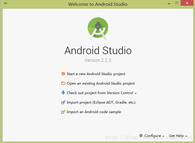
Task: Click the Android Studio title bar icon
Action: pos(5,4)
